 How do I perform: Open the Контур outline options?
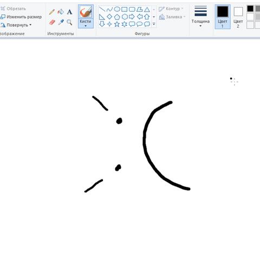click(x=171, y=9)
